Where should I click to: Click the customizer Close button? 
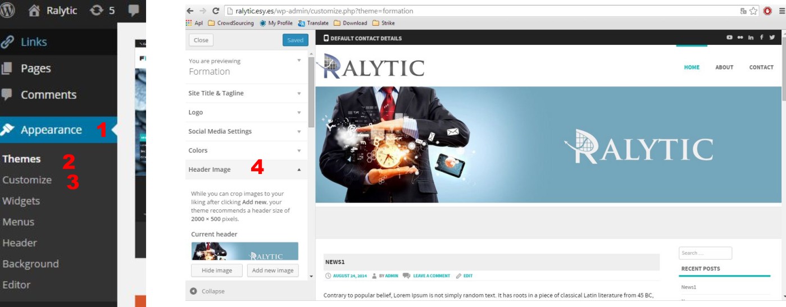[x=201, y=40]
